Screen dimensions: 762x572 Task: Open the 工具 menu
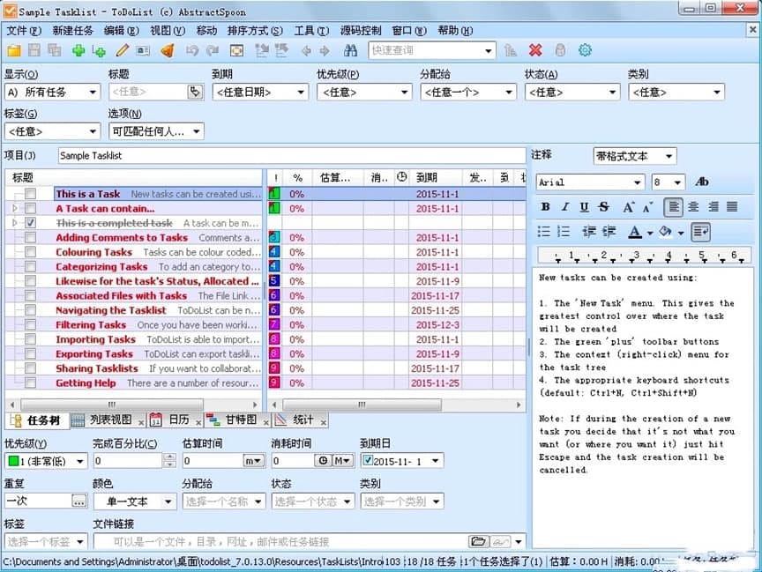coord(304,30)
